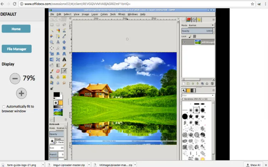Image resolution: width=268 pixels, height=167 pixels.
Task: Open the Layers dock configure menu arrow
Action: pos(213,19)
